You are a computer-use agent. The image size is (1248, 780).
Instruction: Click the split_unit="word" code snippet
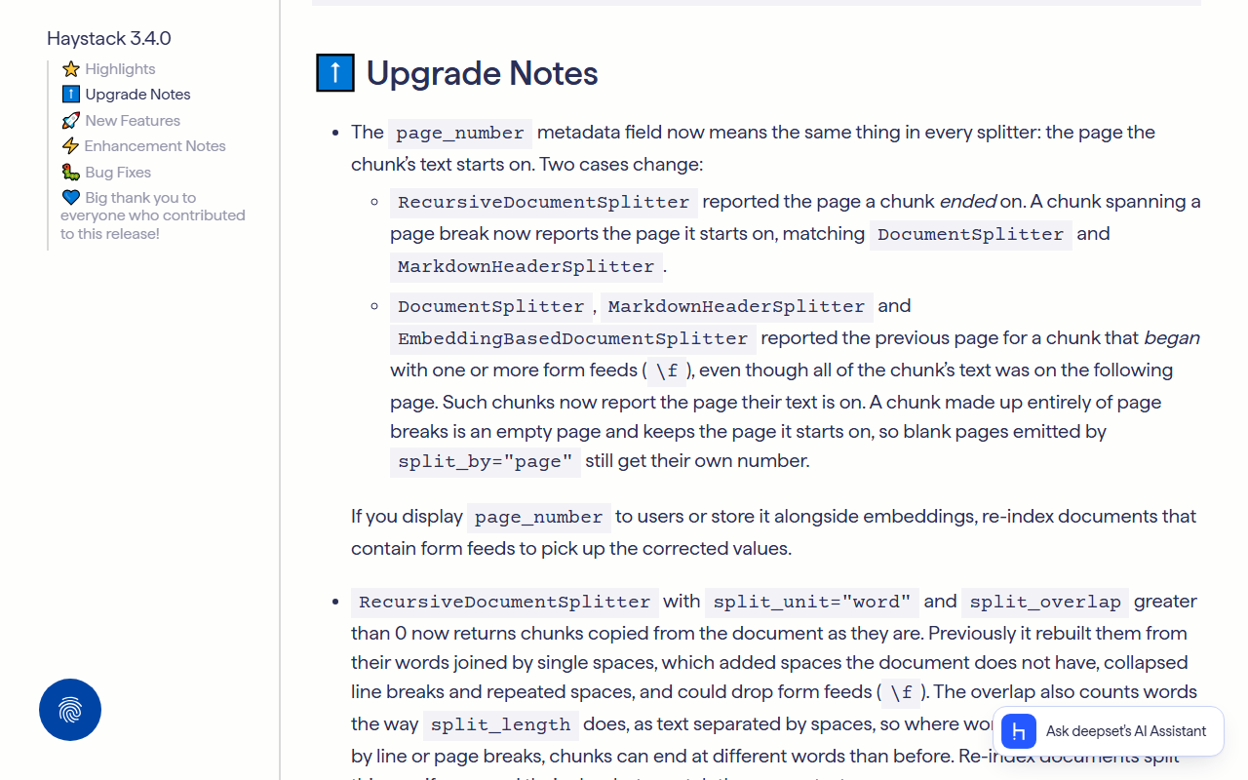coord(812,602)
